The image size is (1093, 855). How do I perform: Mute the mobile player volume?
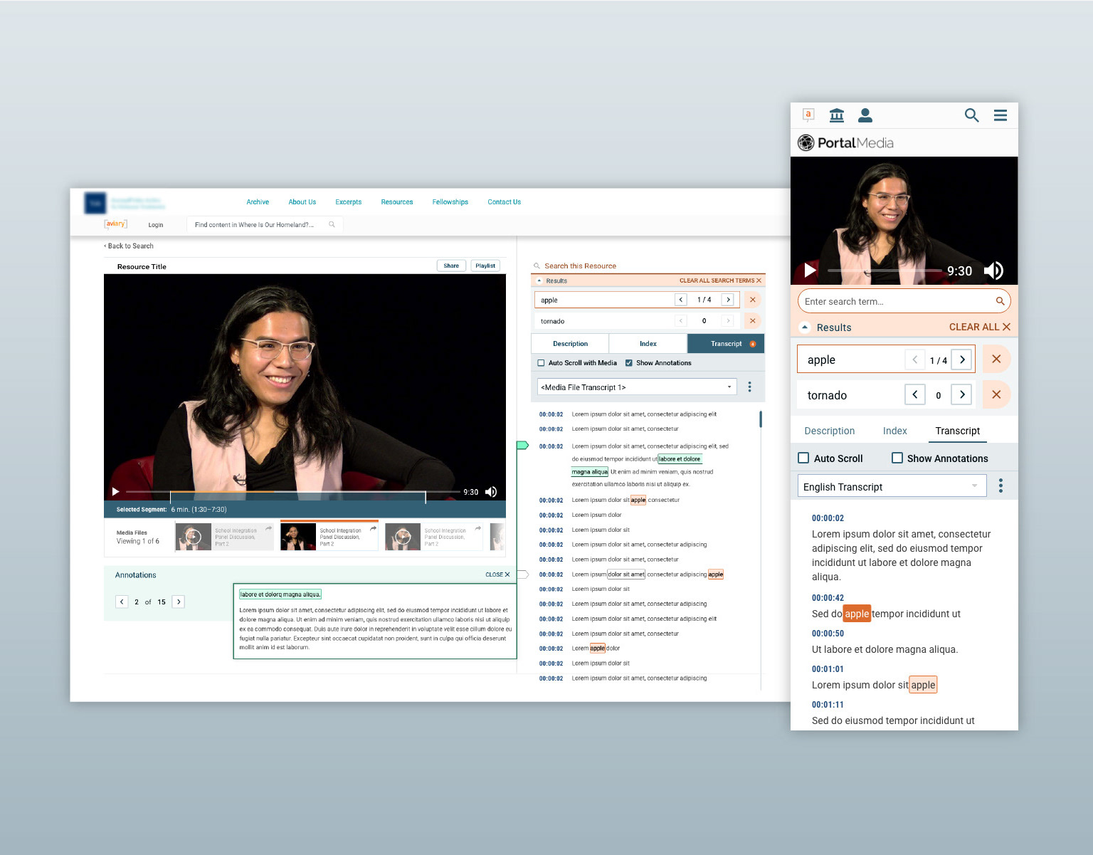click(x=994, y=271)
